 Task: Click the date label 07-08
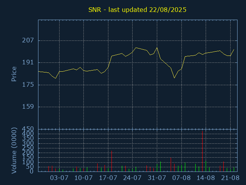[x=181, y=178]
